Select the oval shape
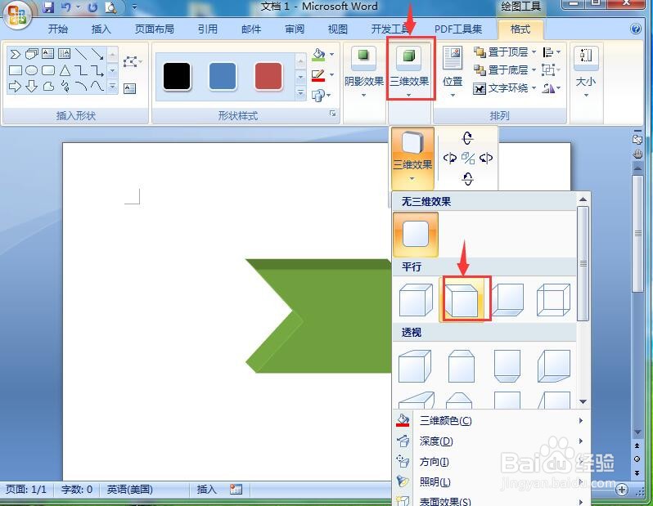653x506 pixels. coord(32,70)
